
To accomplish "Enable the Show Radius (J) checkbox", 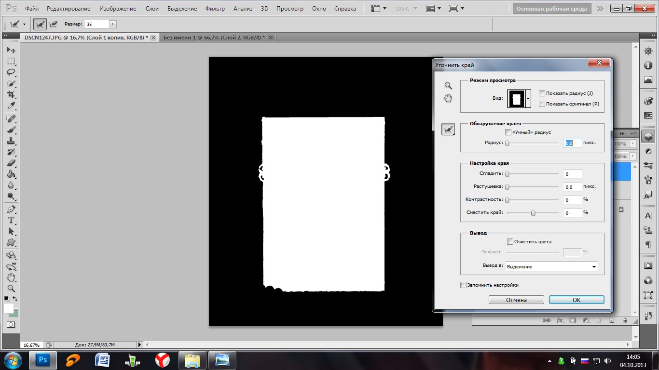I will coord(542,93).
